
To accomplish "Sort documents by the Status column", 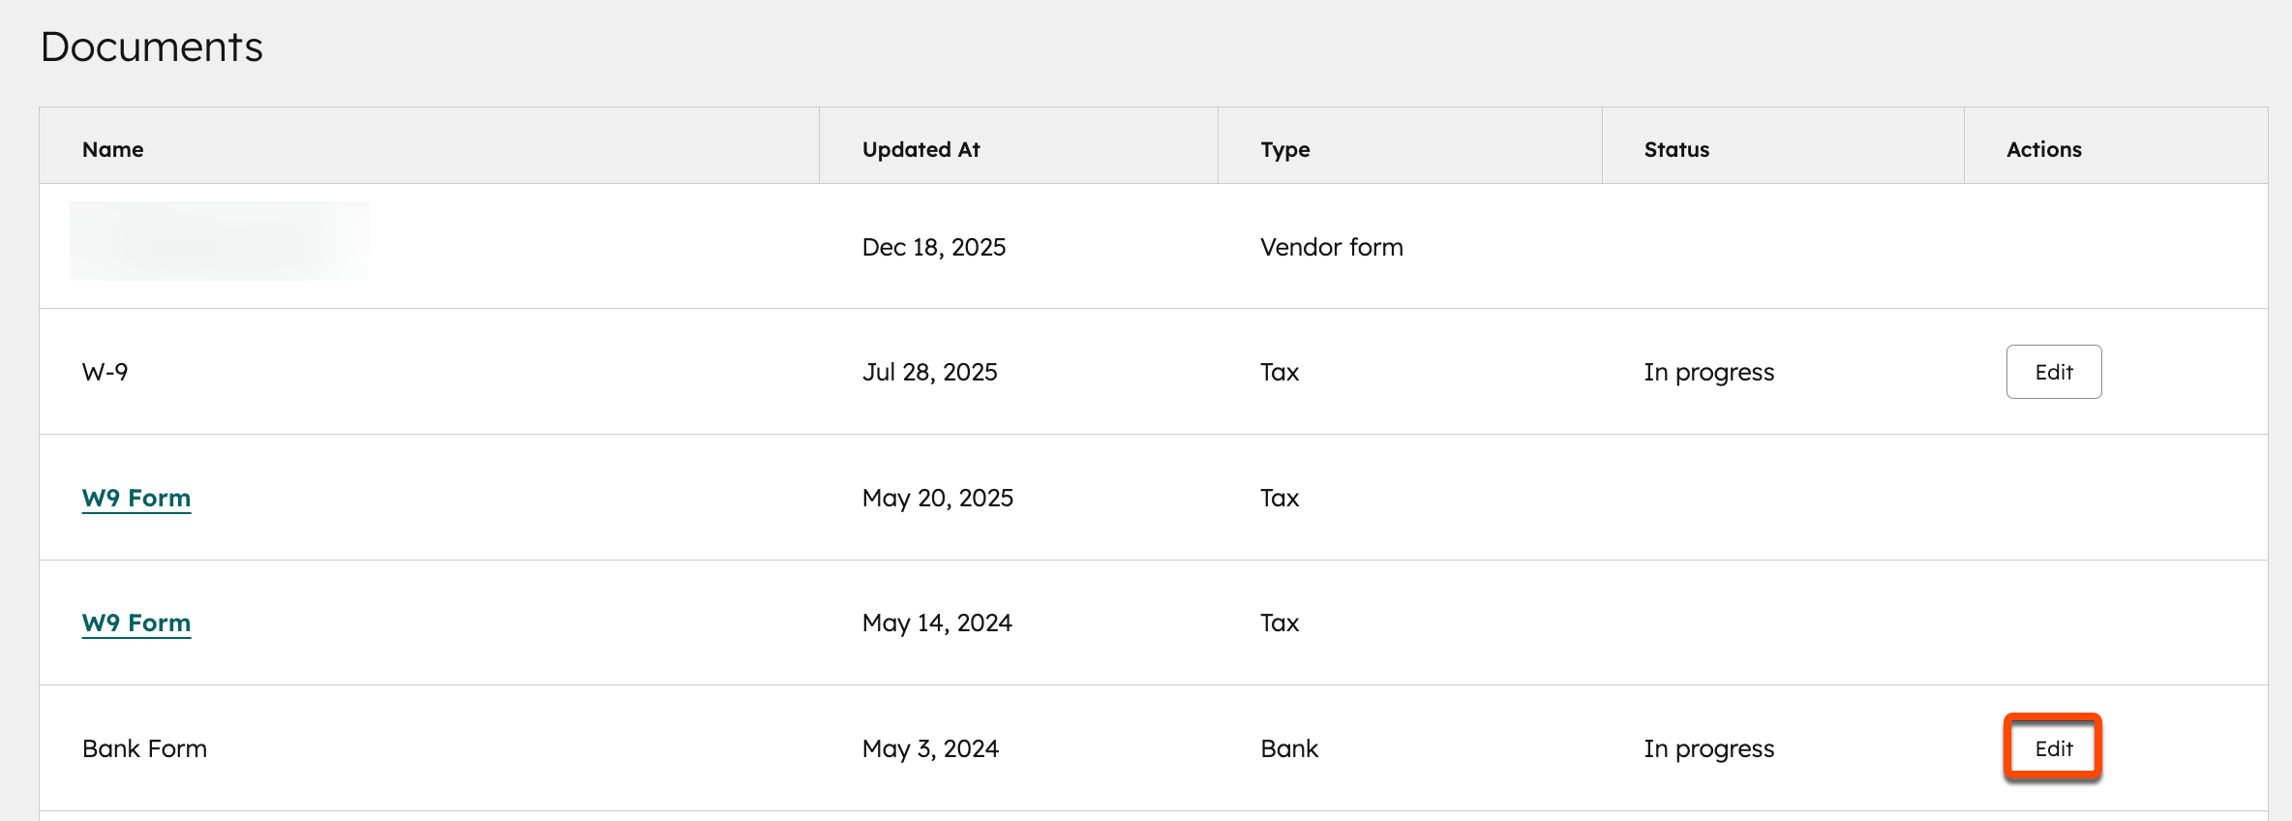I will click(x=1676, y=148).
